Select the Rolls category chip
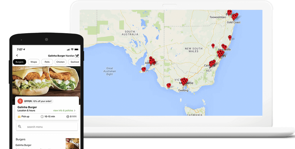The image size is (295, 149). tap(47, 62)
